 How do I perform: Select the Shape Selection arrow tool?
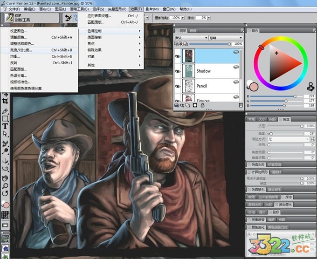(x=5, y=134)
